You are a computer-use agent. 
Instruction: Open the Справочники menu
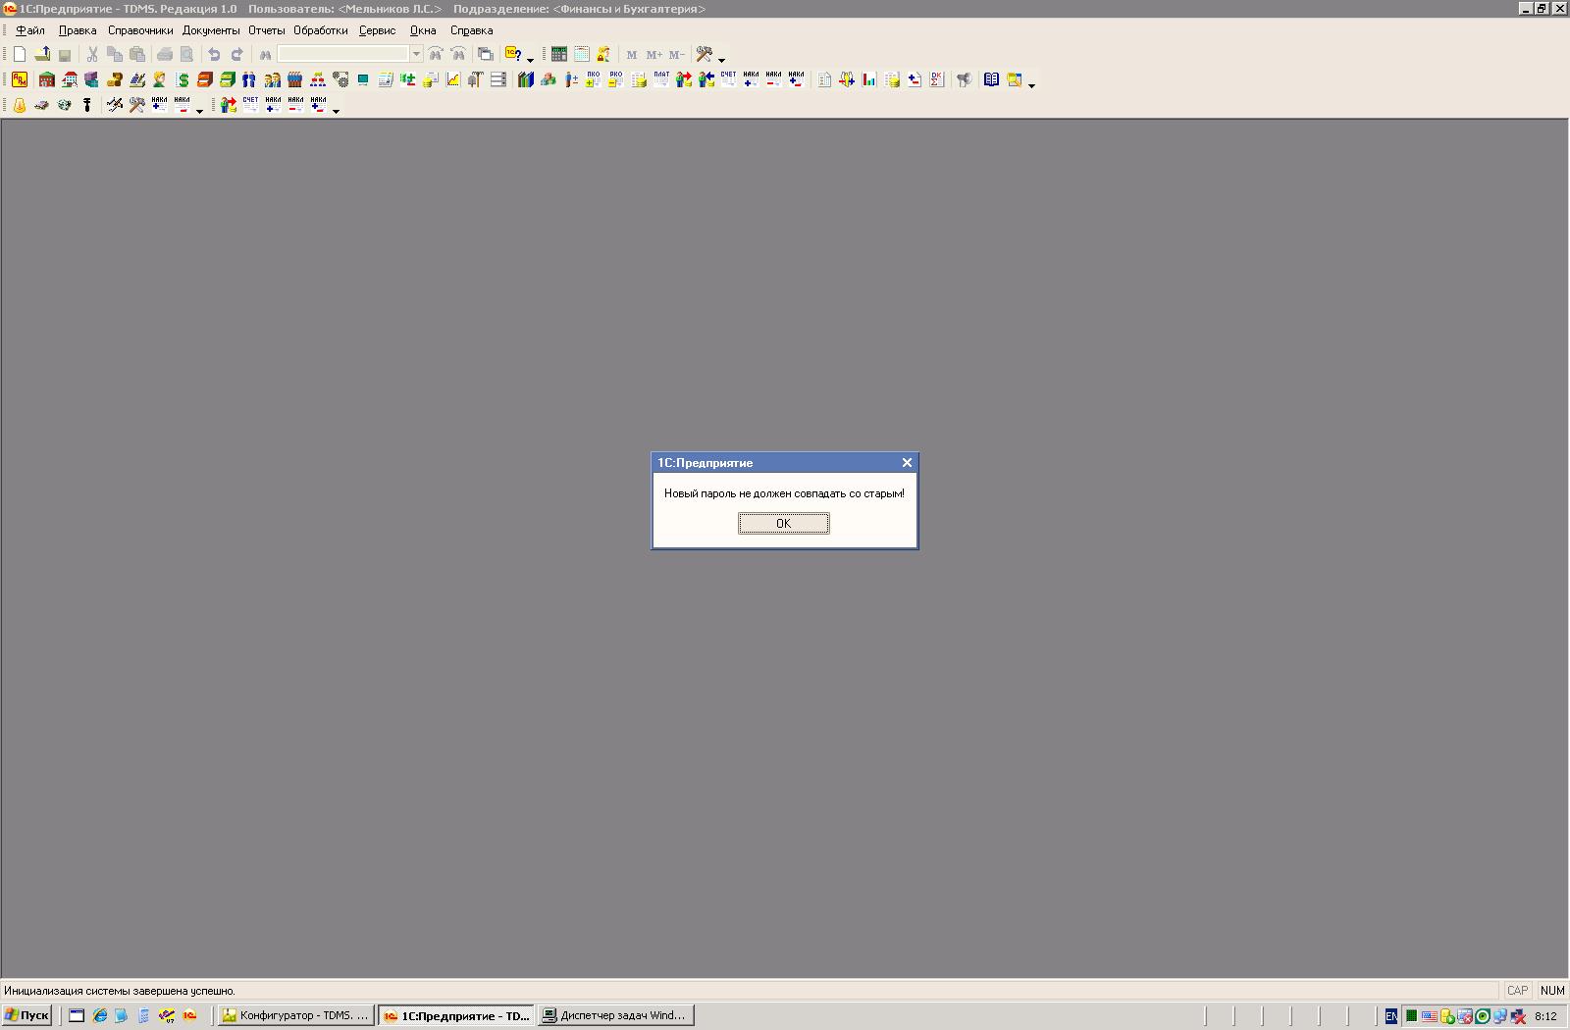coord(140,30)
